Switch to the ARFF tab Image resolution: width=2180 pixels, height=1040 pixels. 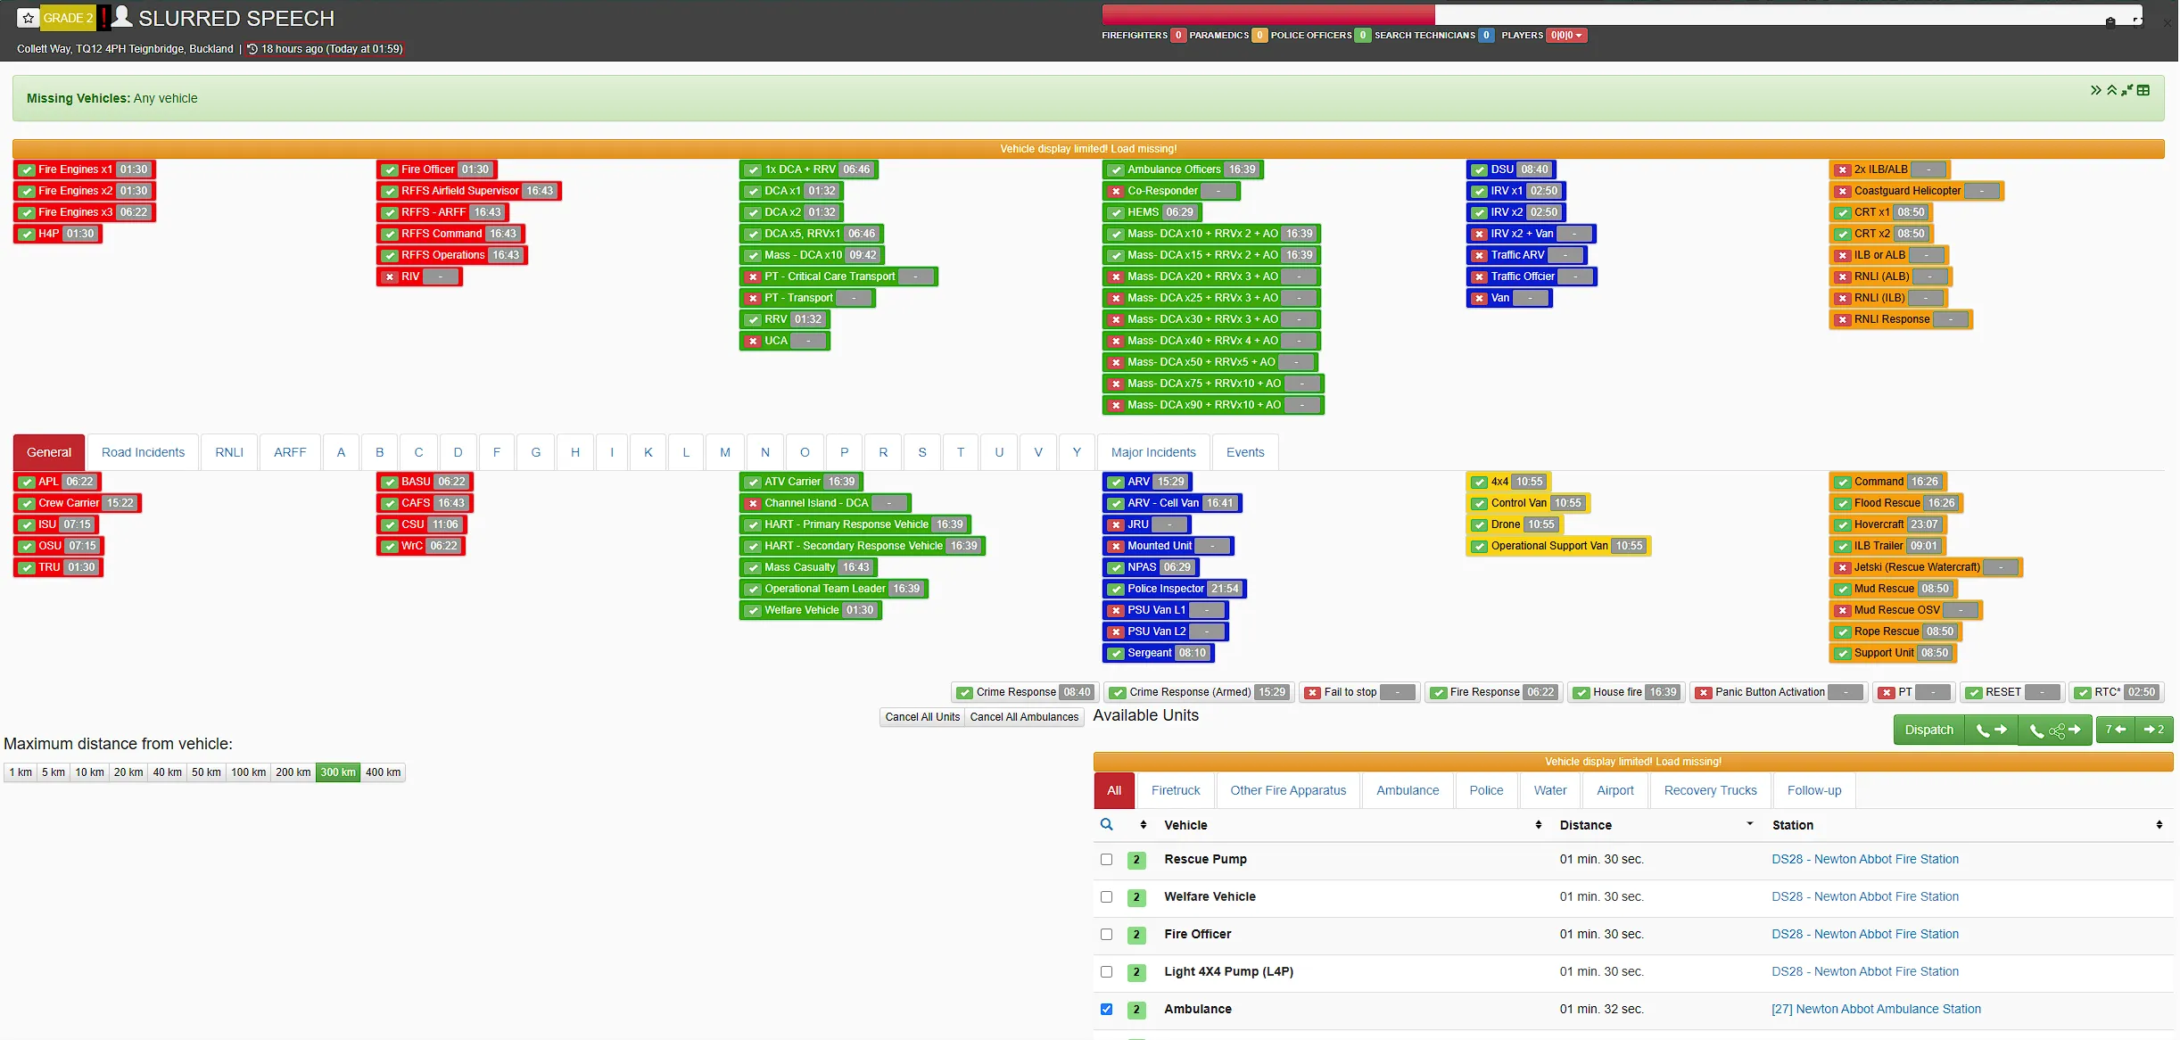(x=290, y=452)
